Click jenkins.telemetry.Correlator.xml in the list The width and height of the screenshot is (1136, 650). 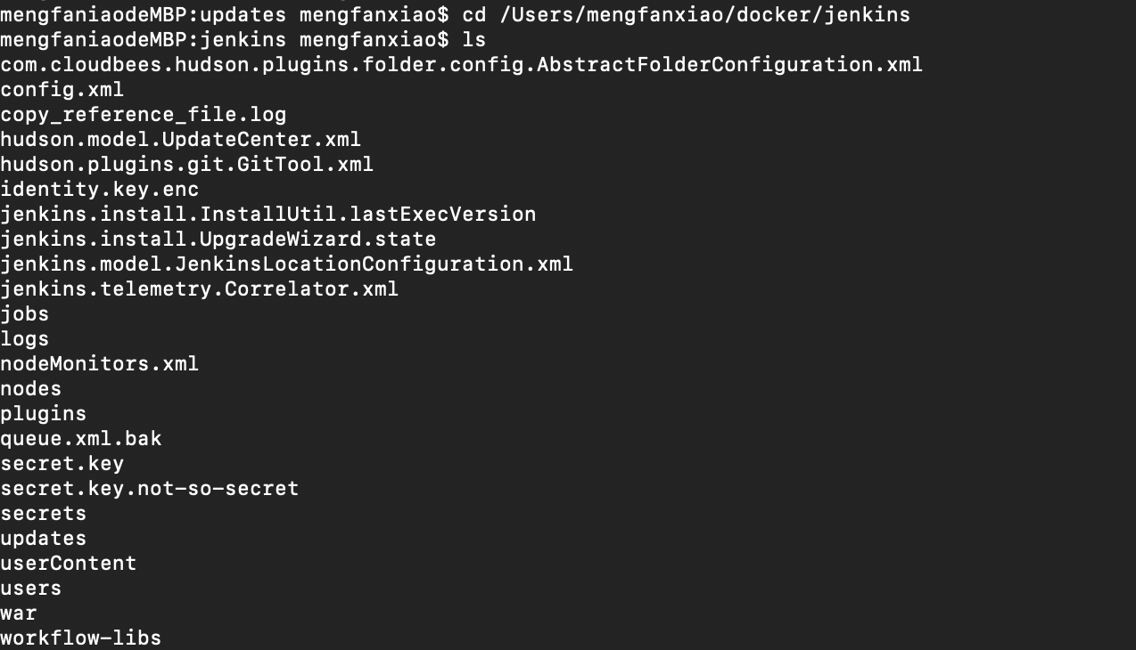point(199,289)
